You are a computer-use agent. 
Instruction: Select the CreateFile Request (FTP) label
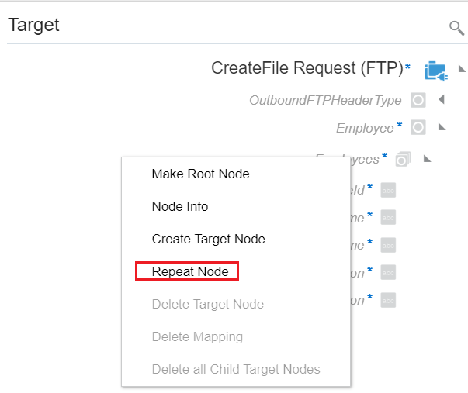307,68
